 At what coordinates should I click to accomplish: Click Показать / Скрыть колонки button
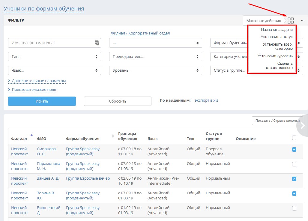click(x=277, y=121)
